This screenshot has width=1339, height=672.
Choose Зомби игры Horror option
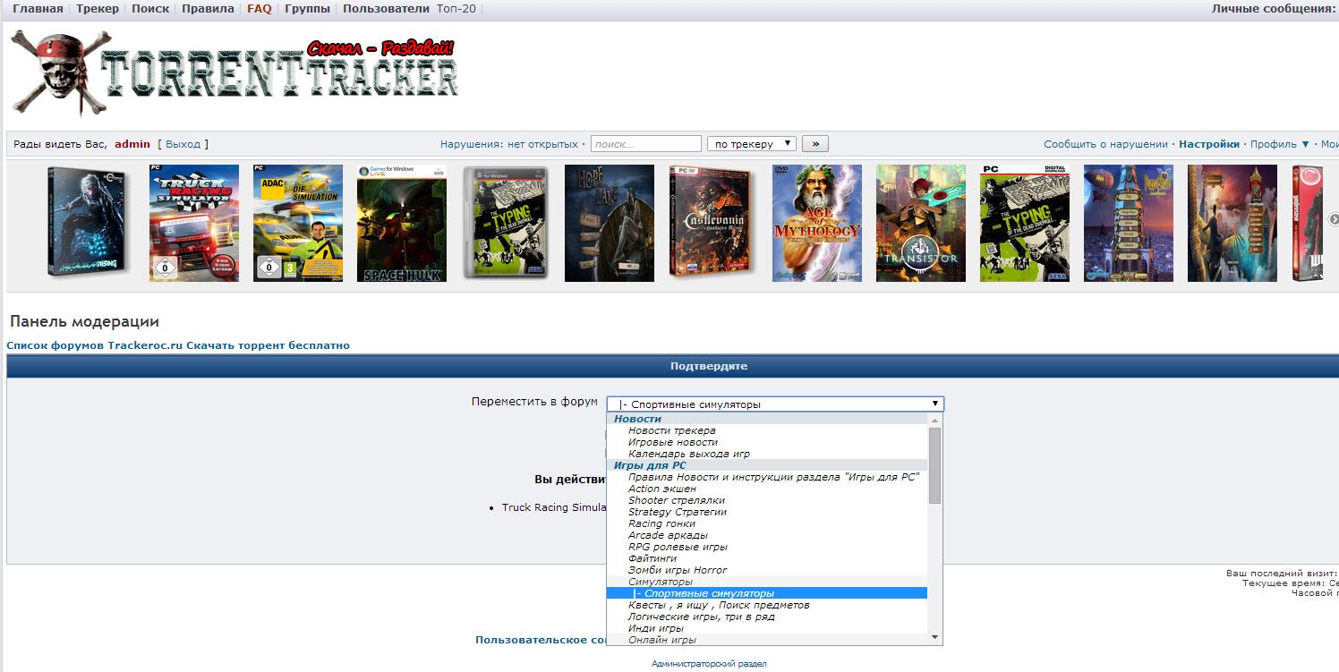(677, 570)
